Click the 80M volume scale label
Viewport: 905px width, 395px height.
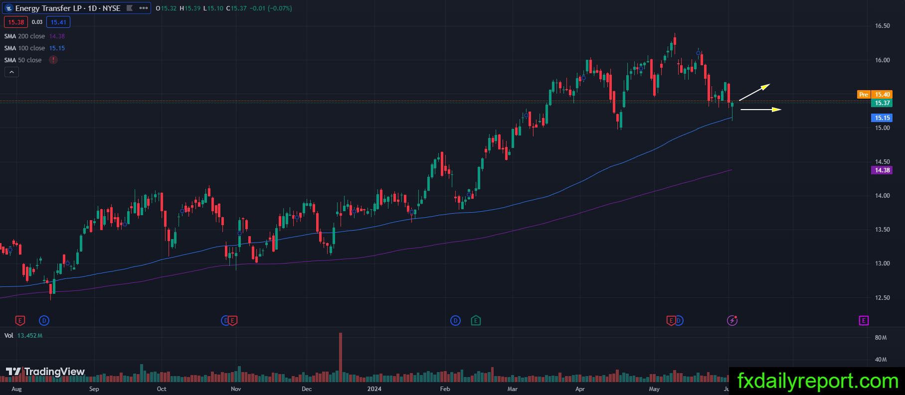coord(881,338)
